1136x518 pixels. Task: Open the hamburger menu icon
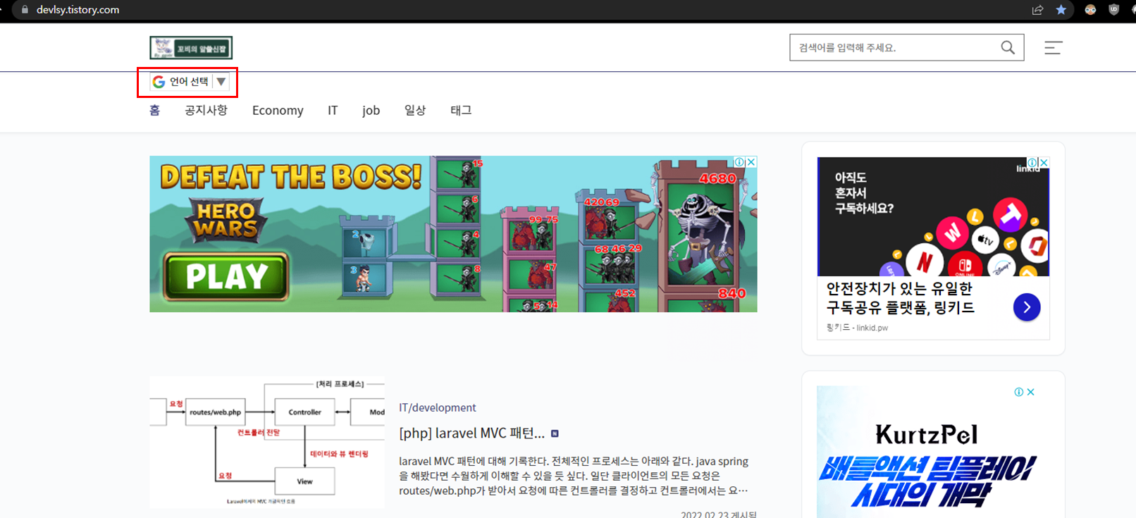pos(1053,48)
